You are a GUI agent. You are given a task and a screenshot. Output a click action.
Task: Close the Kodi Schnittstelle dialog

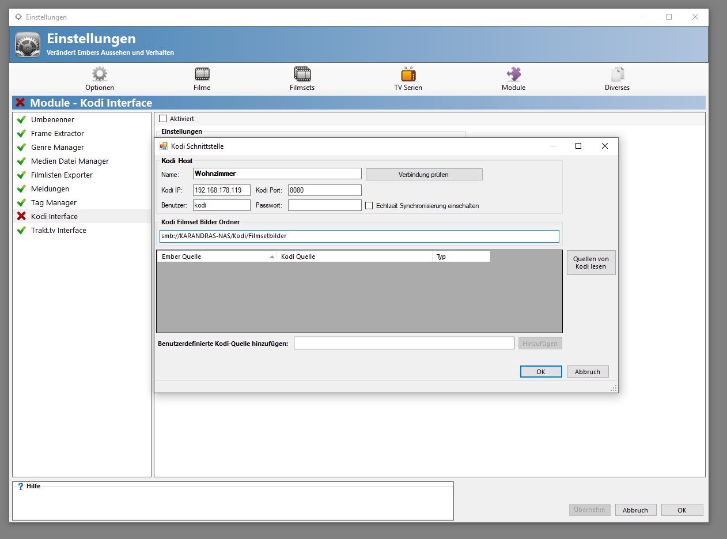point(605,146)
